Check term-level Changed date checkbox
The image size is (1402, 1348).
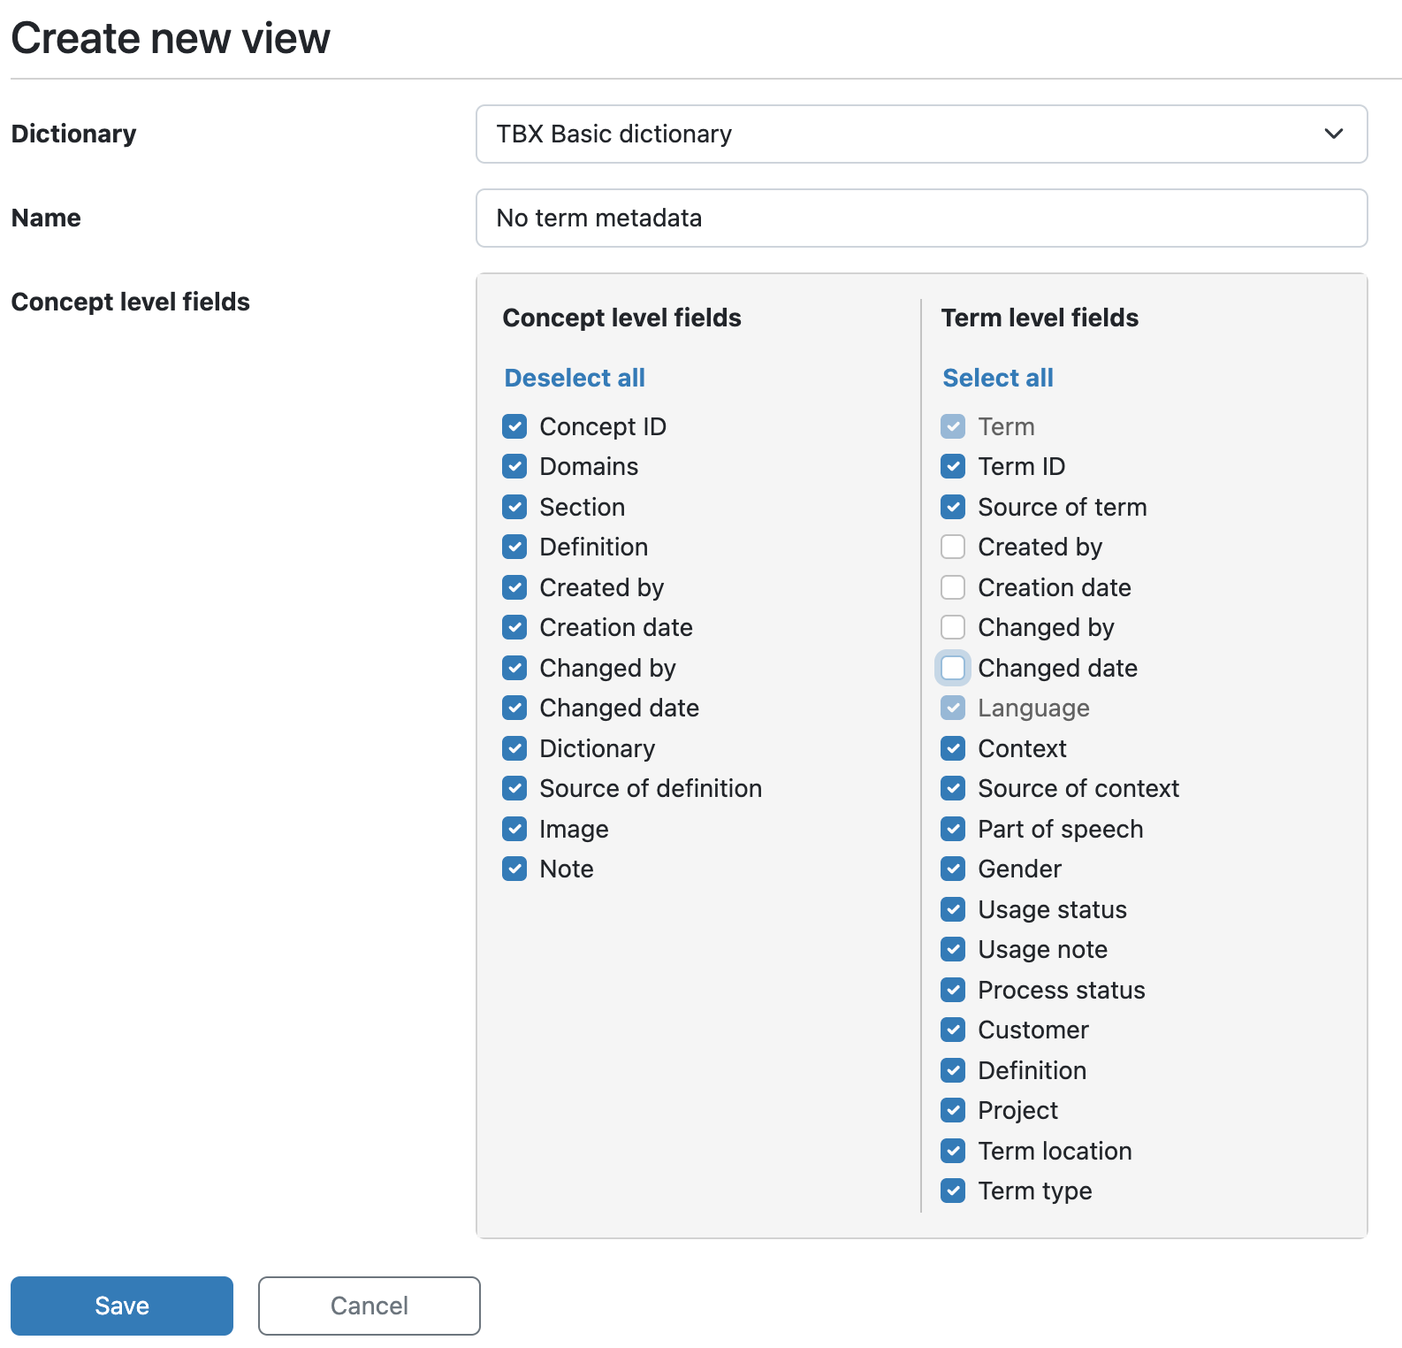(953, 668)
